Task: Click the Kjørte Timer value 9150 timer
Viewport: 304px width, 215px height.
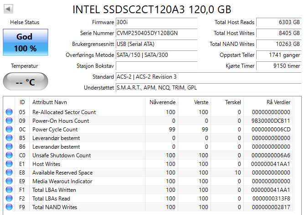Action: point(279,66)
